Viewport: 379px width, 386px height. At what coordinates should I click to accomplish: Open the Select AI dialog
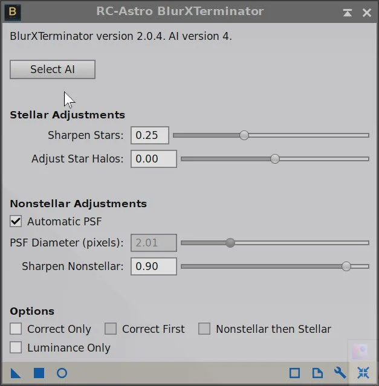click(x=53, y=69)
